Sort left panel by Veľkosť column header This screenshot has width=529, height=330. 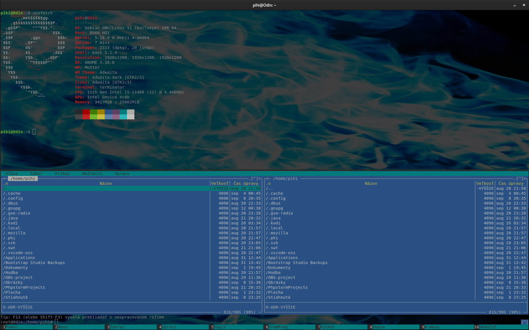[x=219, y=183]
